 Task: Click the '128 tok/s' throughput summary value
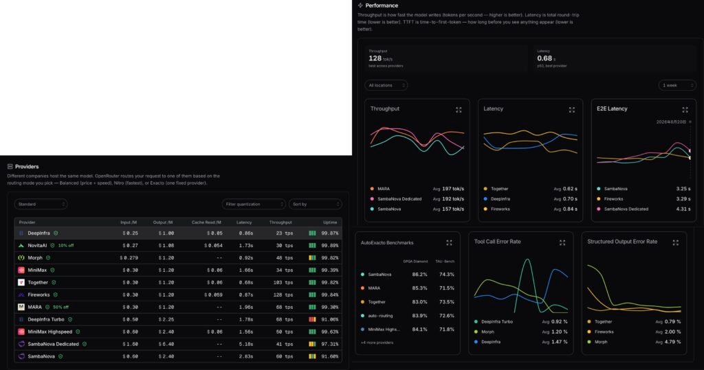pos(380,58)
